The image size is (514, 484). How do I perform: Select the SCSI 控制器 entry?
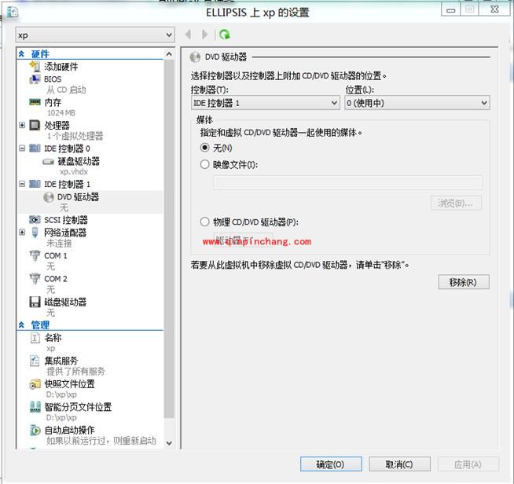coord(66,219)
